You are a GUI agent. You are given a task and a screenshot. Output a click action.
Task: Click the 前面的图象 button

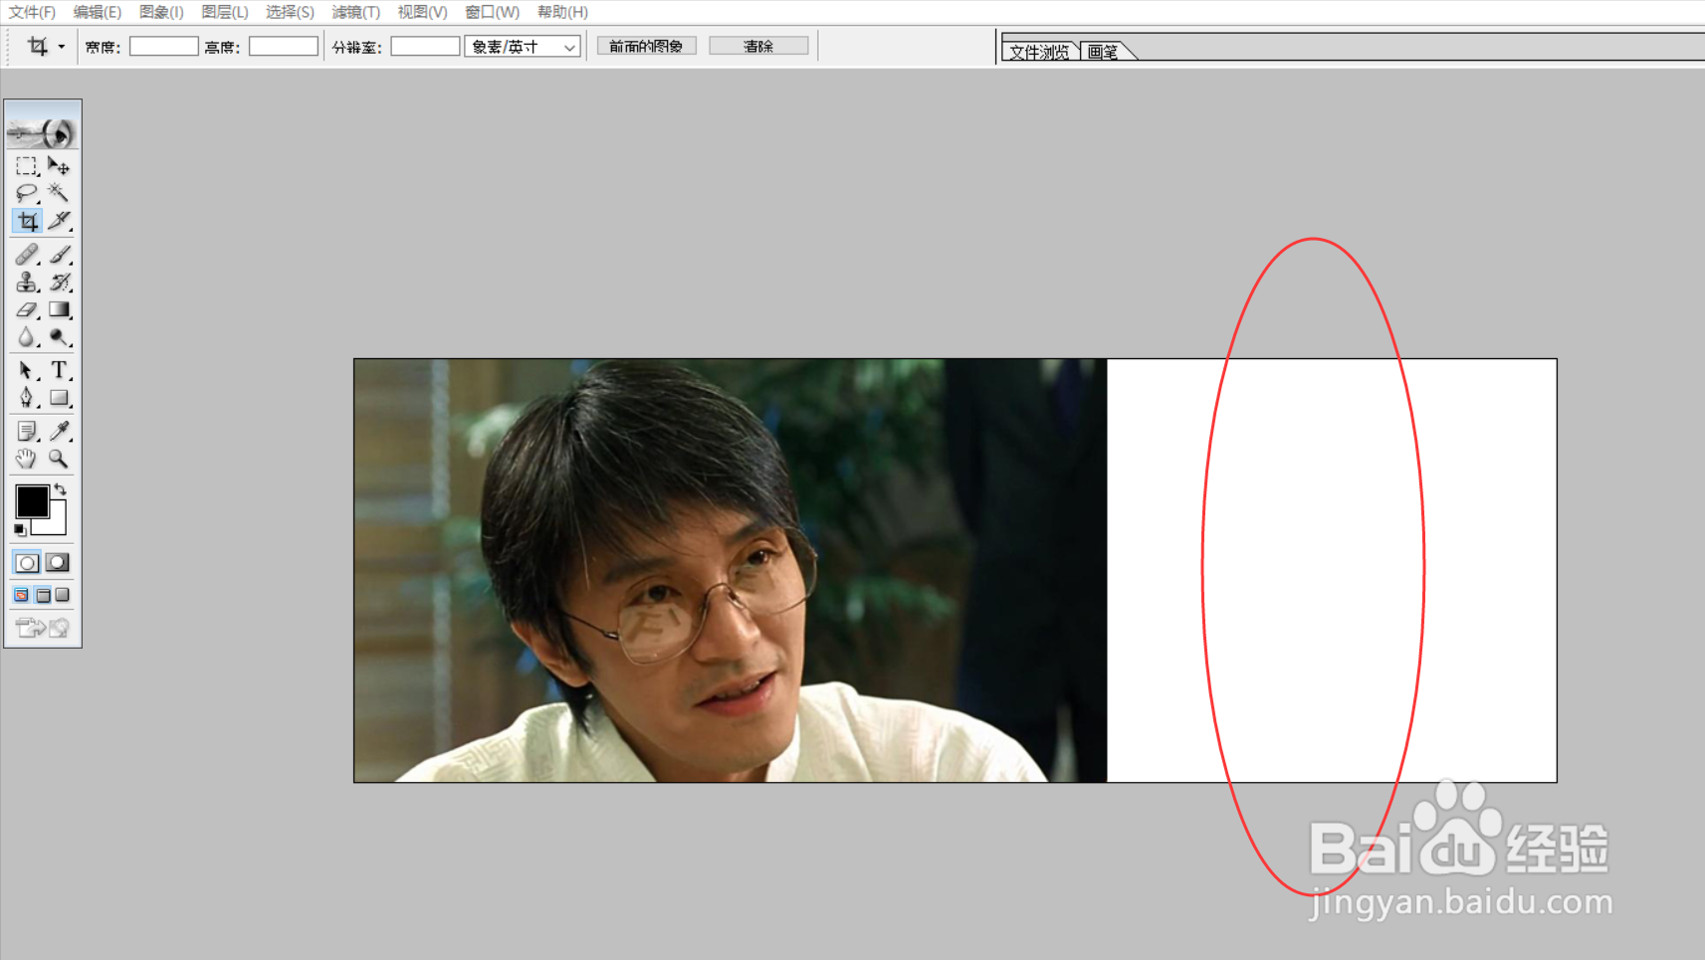coord(646,47)
